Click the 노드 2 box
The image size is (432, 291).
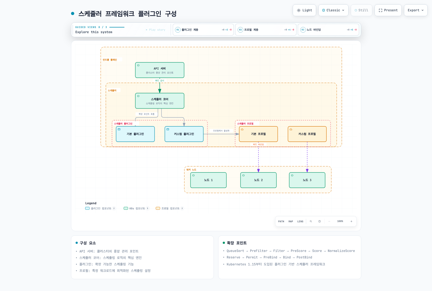coord(258,180)
